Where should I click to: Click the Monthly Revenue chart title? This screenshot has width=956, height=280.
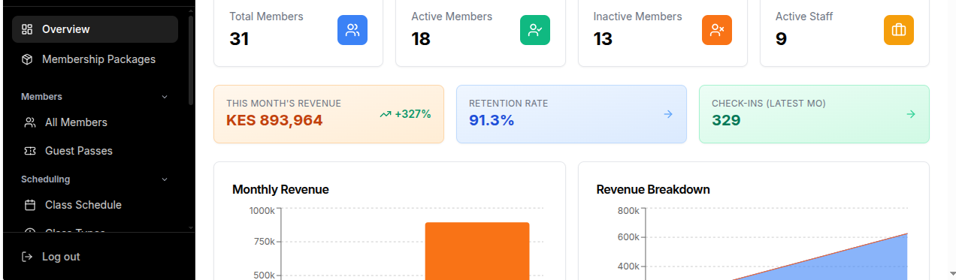coord(280,190)
